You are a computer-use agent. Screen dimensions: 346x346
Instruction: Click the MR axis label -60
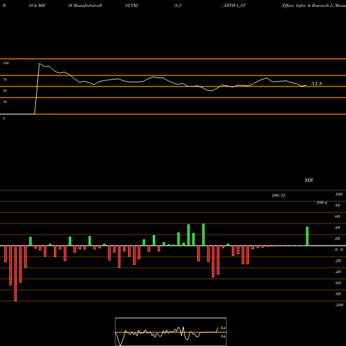[338, 283]
